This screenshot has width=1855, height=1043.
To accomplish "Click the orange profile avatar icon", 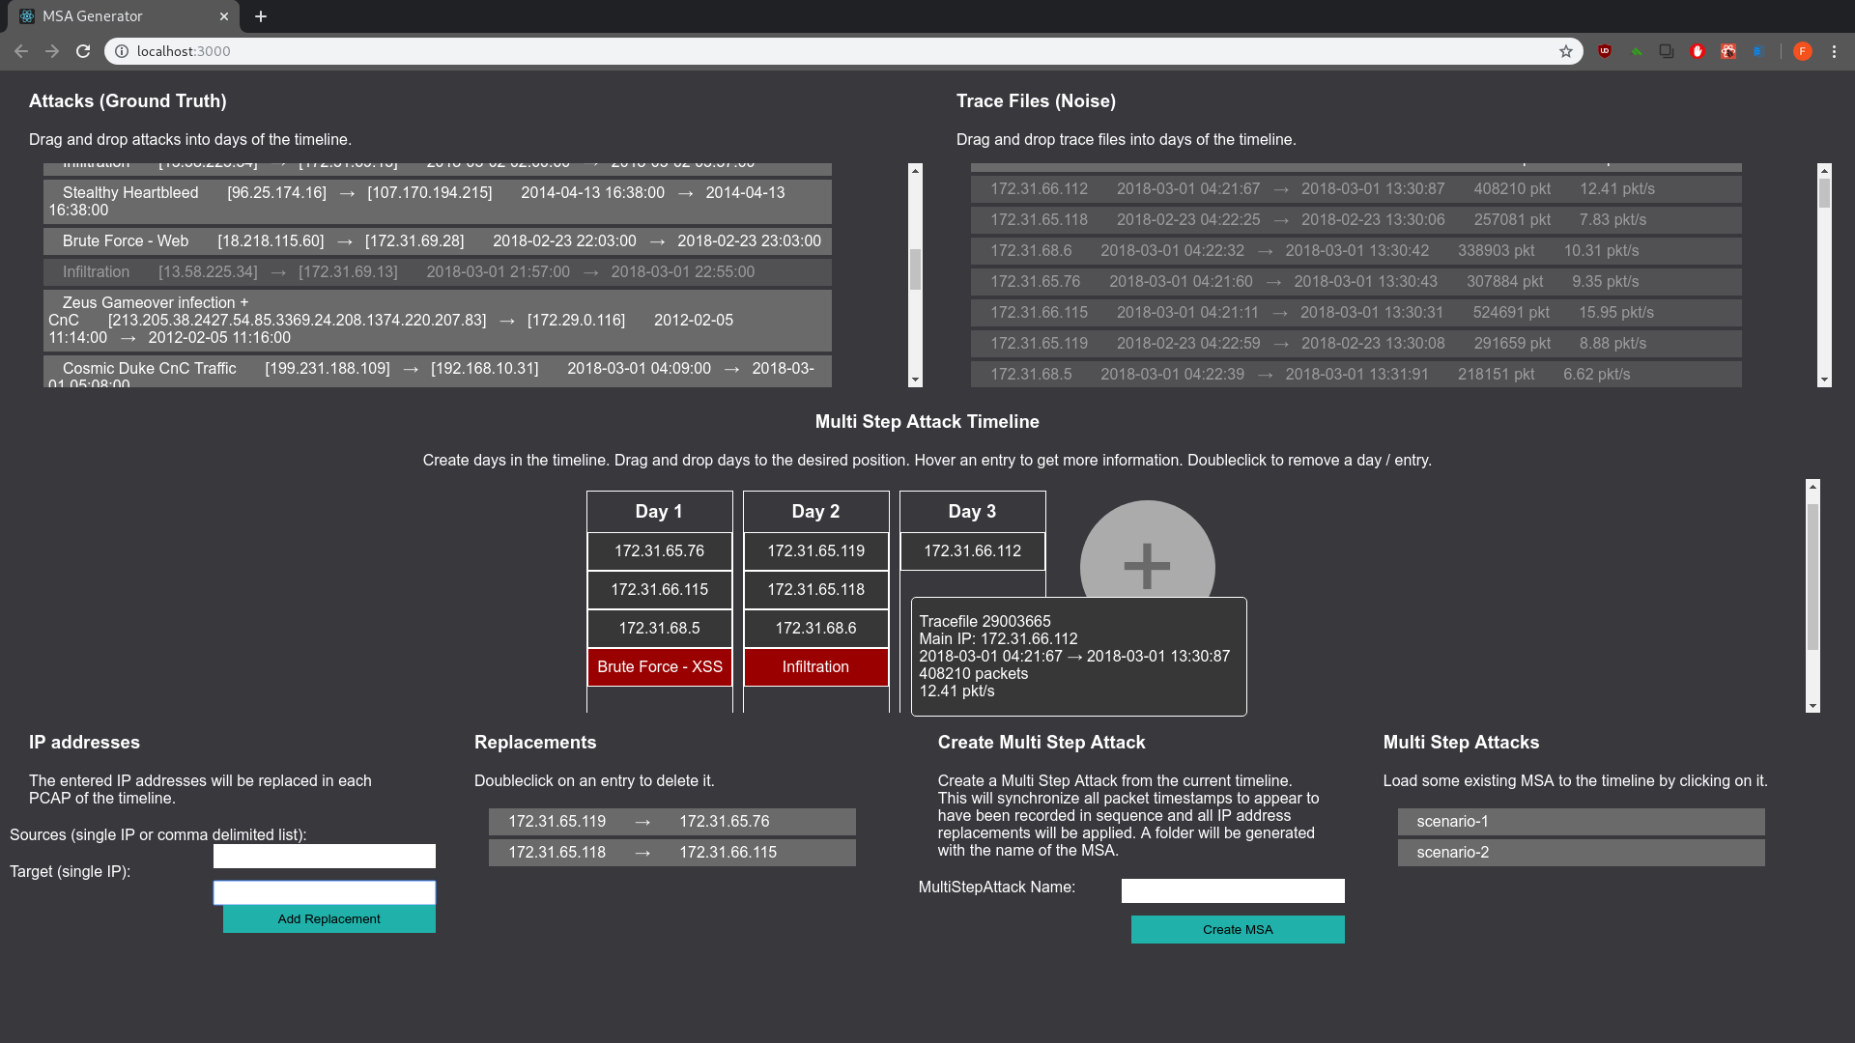I will [x=1802, y=51].
